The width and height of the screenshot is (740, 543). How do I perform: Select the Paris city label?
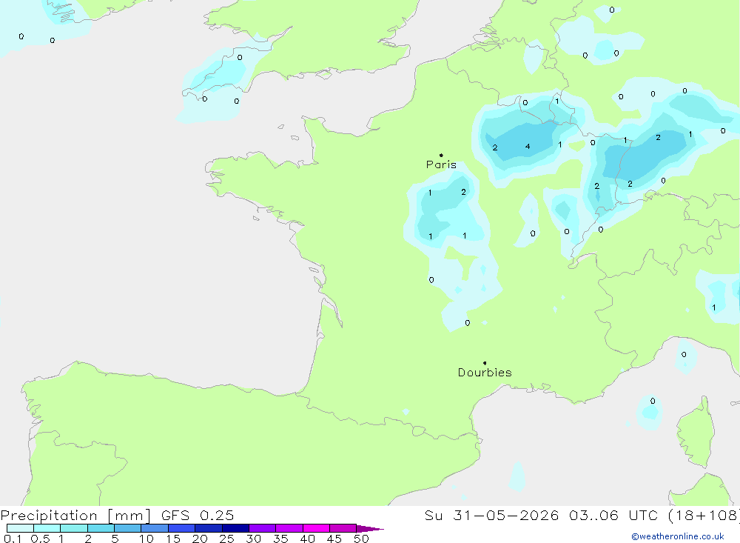point(441,164)
